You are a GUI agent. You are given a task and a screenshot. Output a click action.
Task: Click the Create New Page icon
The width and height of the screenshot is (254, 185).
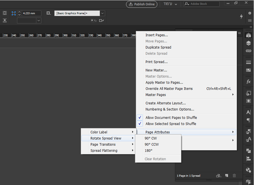(x=227, y=176)
